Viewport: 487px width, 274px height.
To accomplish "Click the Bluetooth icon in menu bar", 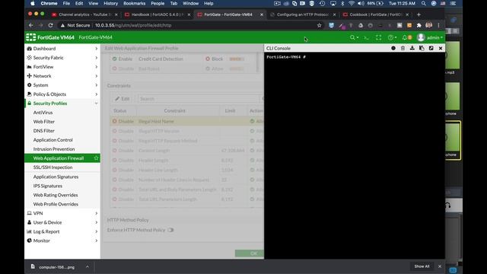I will (342, 3).
